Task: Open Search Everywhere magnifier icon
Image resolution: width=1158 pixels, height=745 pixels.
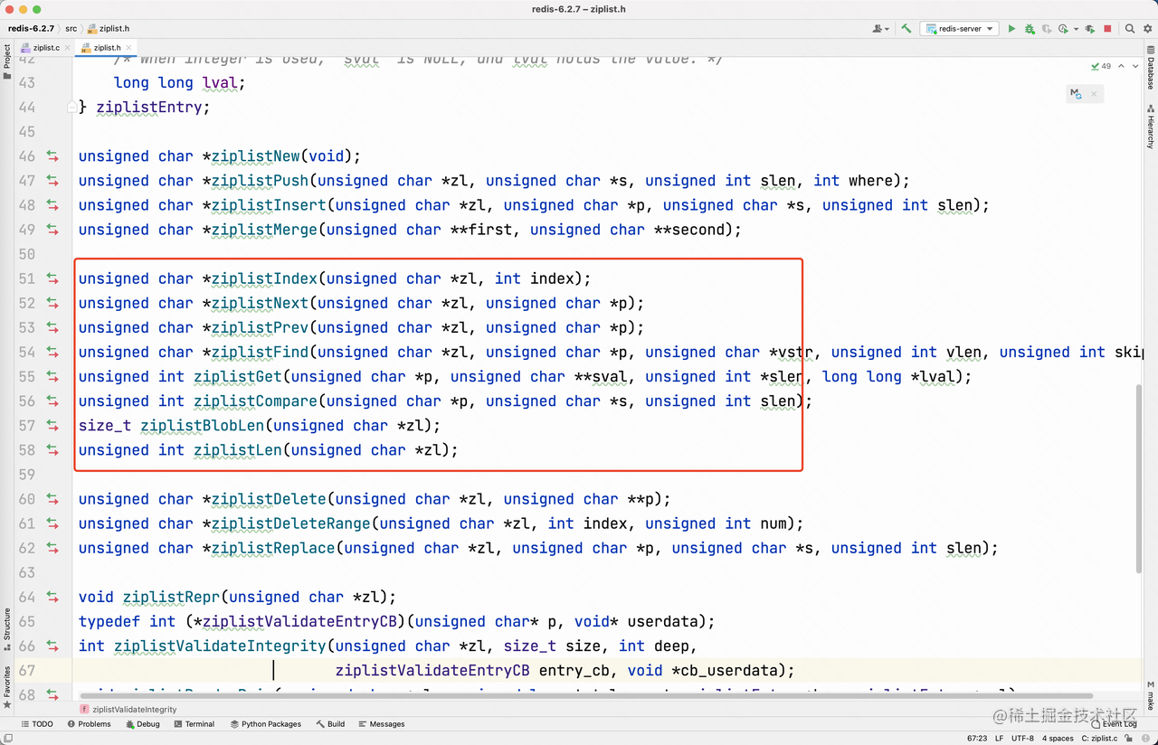Action: 1130,29
